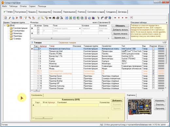The height and width of the screenshot is (127, 170).
Task: Click the pencil edit record icon
Action: (x=9, y=18)
